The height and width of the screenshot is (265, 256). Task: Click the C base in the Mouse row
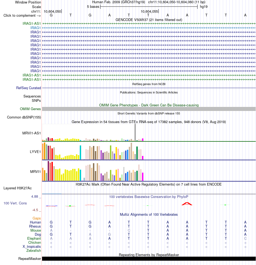tap(129, 230)
